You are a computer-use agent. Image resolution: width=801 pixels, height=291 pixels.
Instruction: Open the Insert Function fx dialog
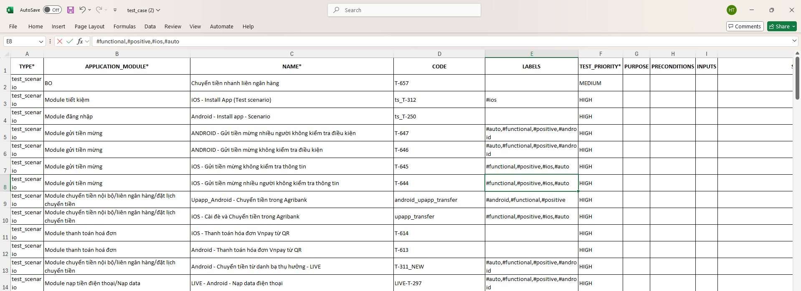click(x=80, y=41)
